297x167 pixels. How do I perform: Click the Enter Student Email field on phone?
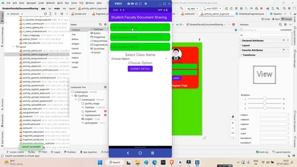(x=140, y=37)
